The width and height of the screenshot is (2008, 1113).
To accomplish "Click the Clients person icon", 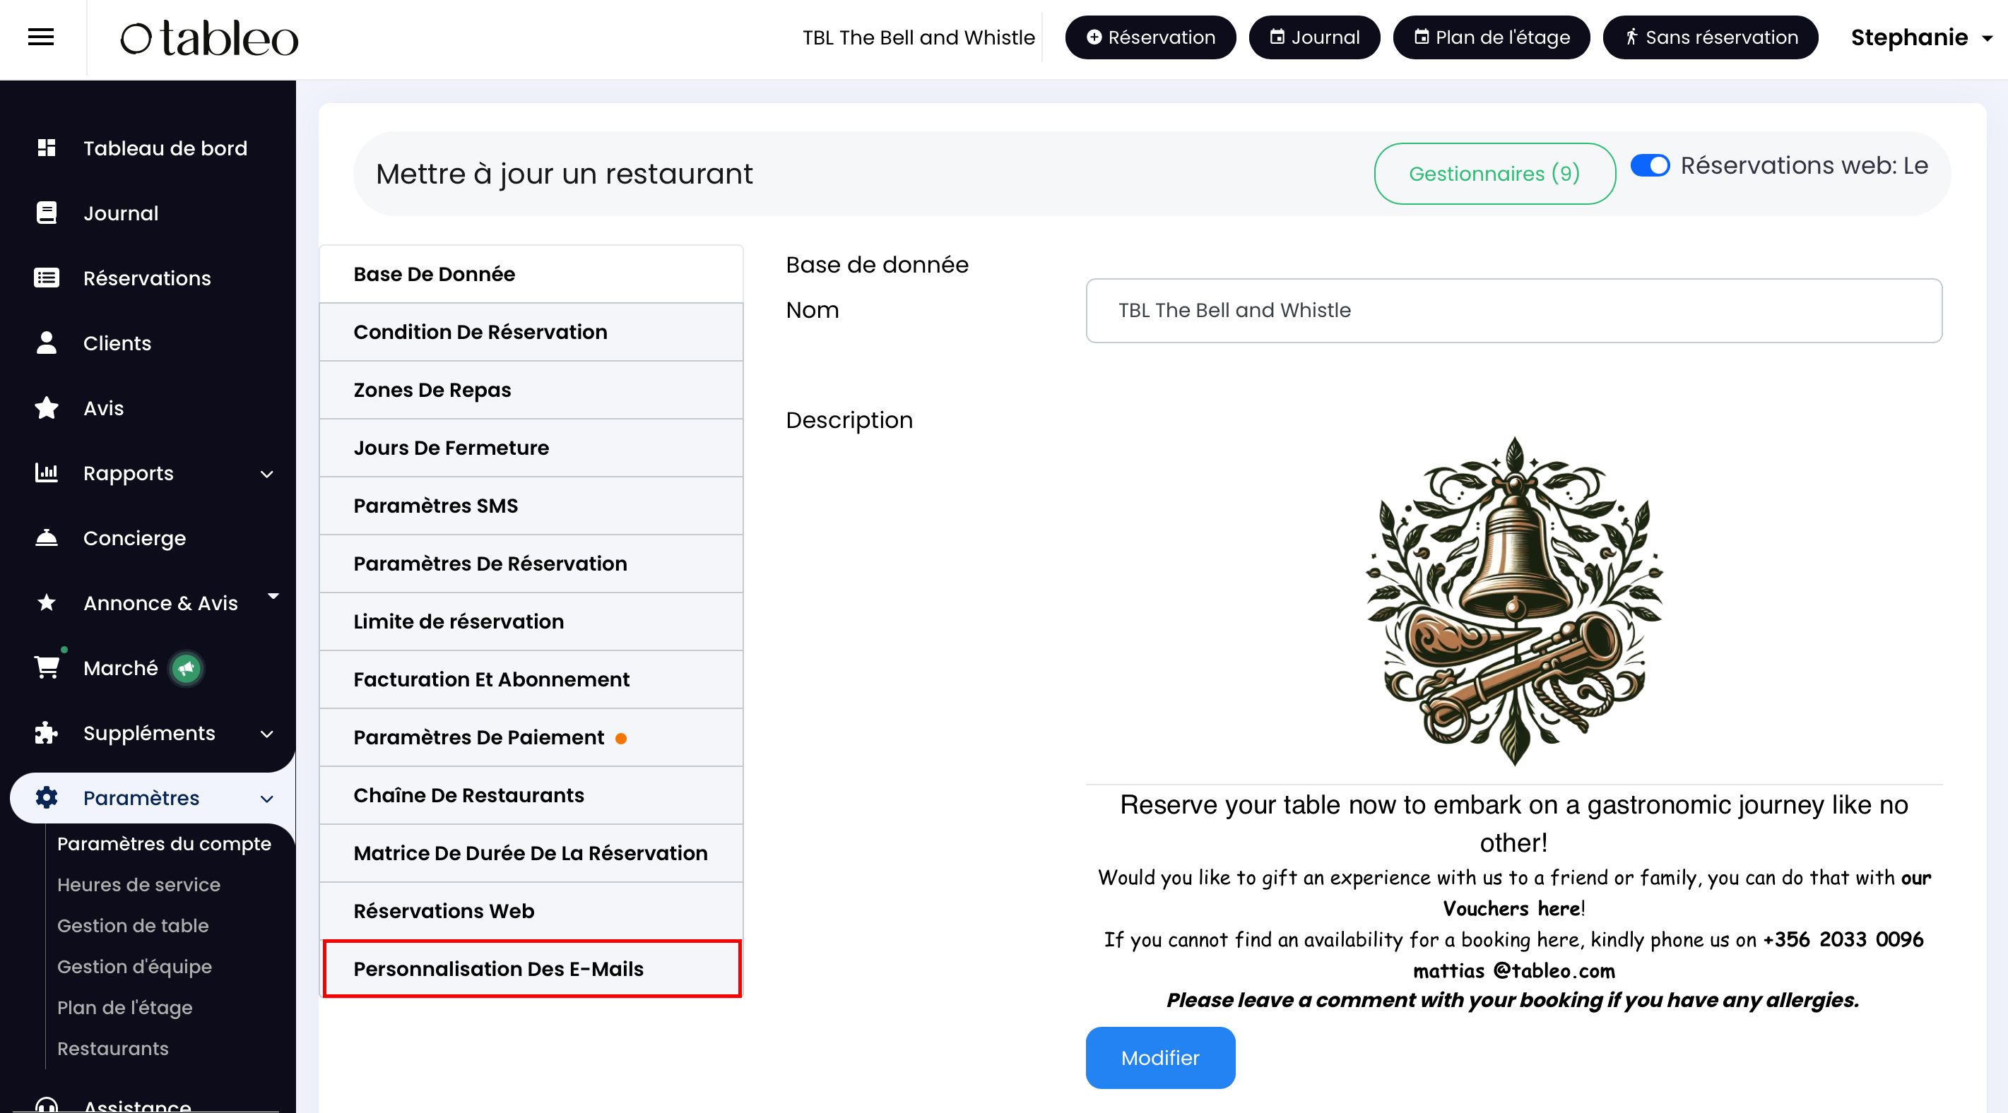I will (47, 343).
